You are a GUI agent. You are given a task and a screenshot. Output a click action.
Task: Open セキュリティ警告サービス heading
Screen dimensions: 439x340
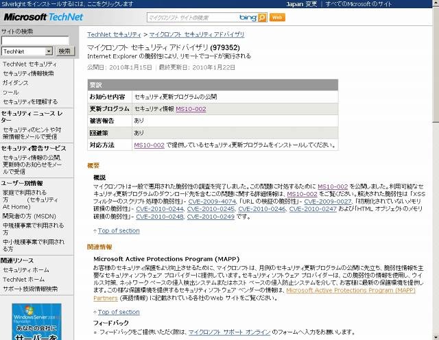click(34, 148)
